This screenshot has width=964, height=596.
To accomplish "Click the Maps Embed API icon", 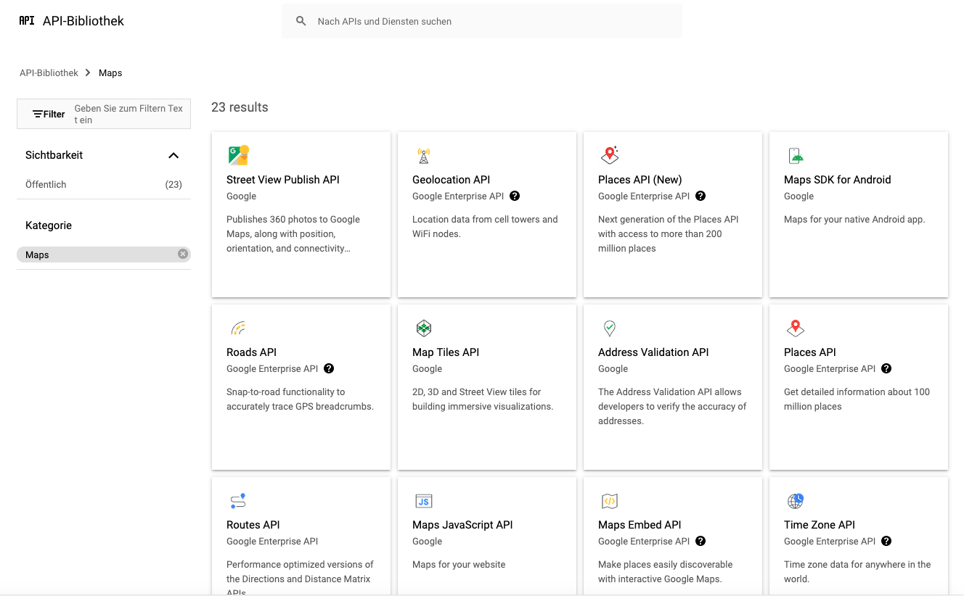I will 610,501.
